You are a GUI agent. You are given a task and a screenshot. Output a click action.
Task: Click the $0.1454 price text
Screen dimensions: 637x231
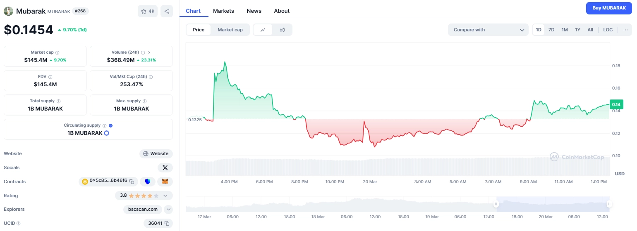pos(29,30)
